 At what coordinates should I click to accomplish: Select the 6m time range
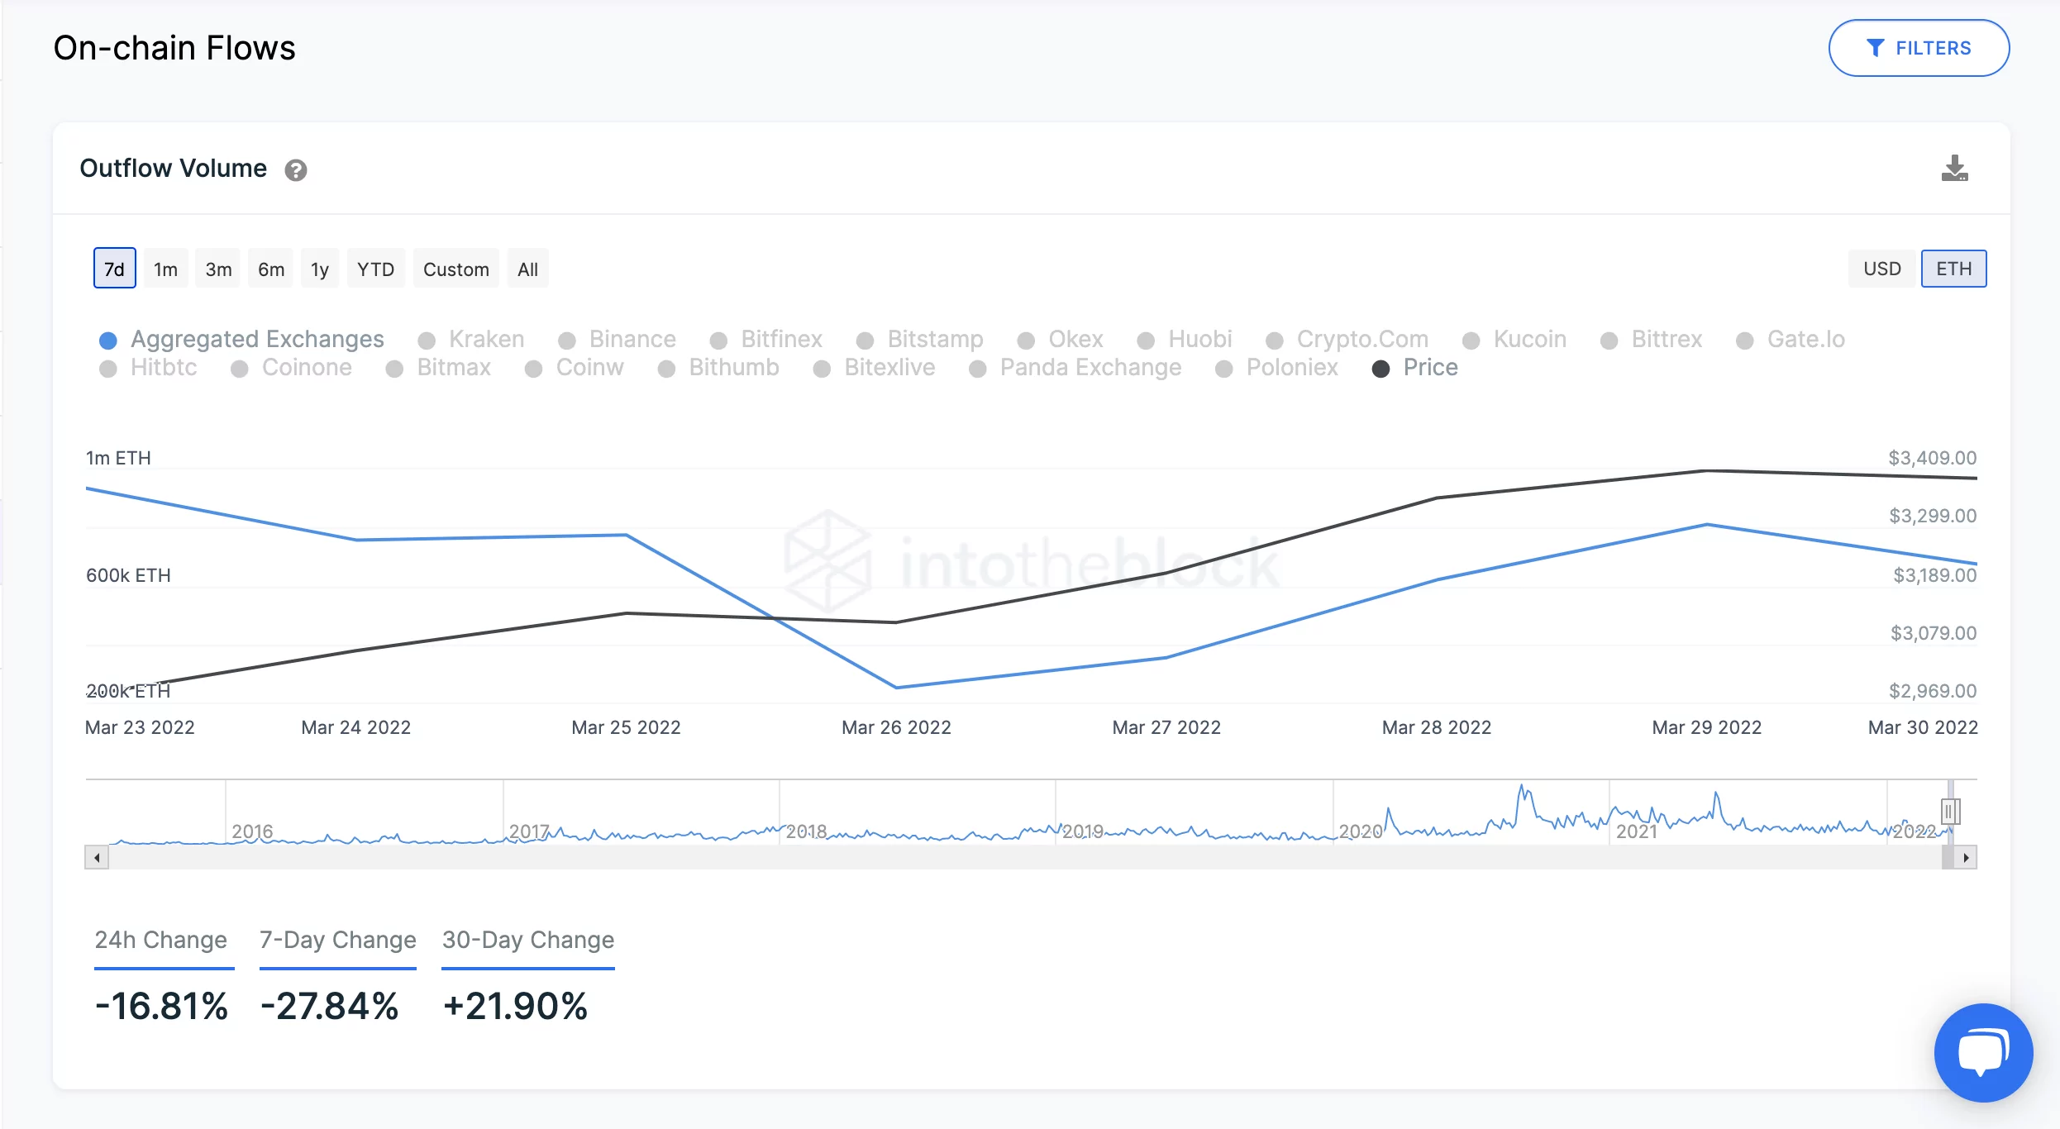click(271, 269)
